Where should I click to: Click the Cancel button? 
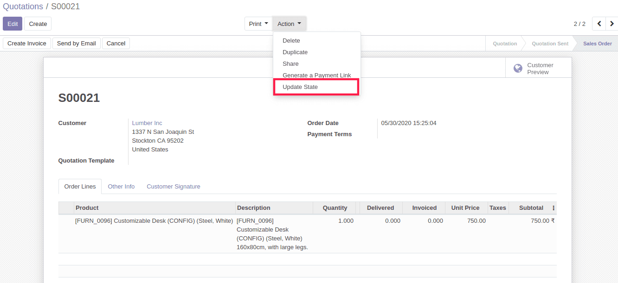coord(116,44)
